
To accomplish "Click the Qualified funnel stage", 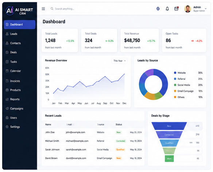I will coord(169,143).
